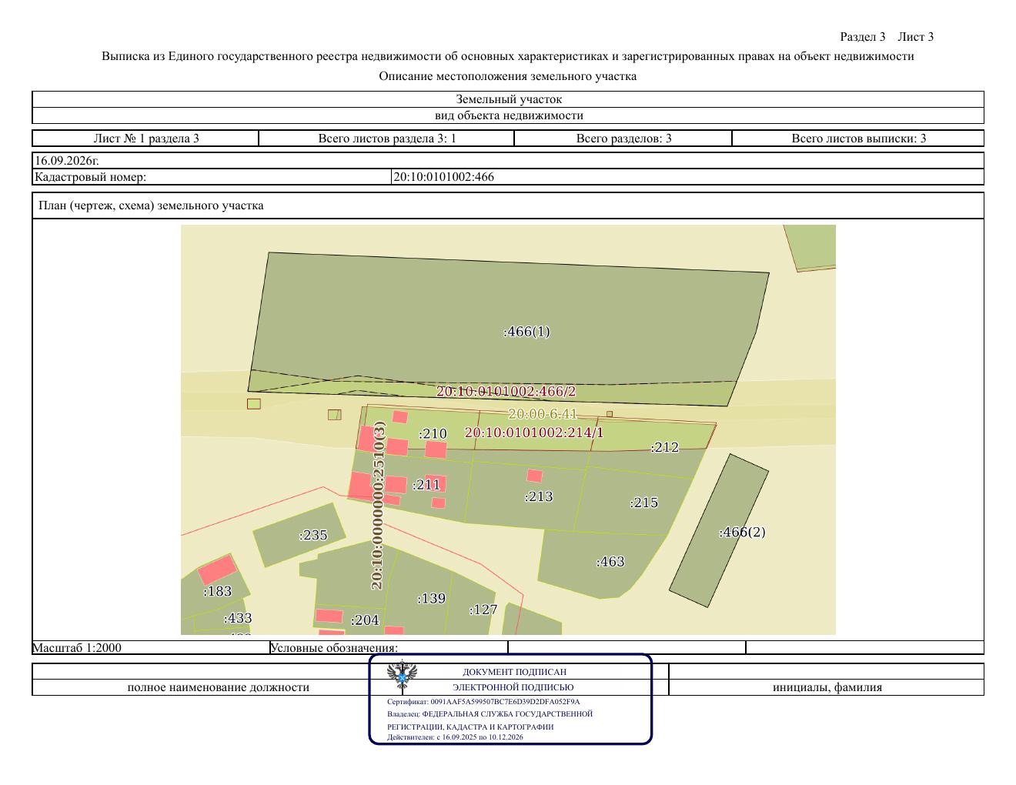
Task: Select the 'Лист № 1 раздела 3' cell
Action: click(145, 139)
